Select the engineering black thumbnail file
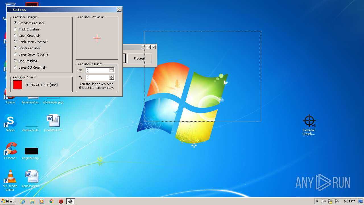The width and height of the screenshot is (364, 205). 31,153
